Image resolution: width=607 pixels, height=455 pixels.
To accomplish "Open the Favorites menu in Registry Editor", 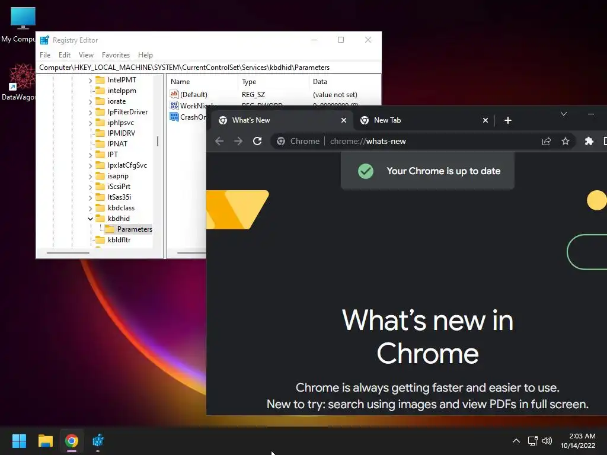I will (x=116, y=55).
